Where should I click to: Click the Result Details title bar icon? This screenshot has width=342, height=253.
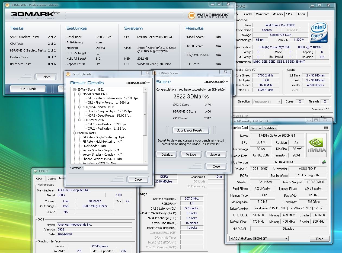tap(68, 74)
